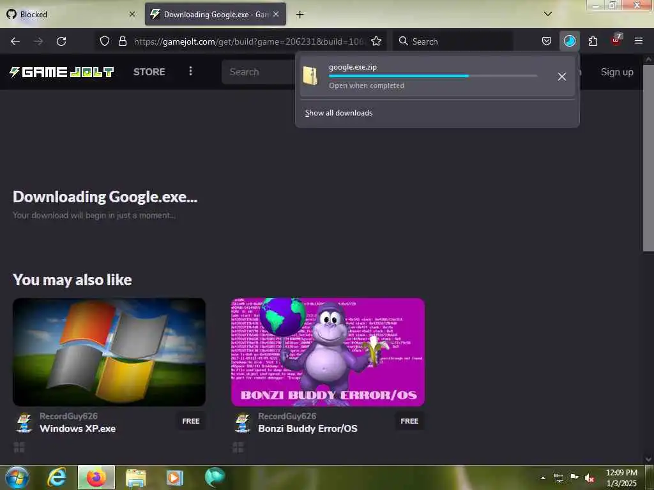Open Windows Explorer from the taskbar
The width and height of the screenshot is (654, 490).
pos(135,478)
